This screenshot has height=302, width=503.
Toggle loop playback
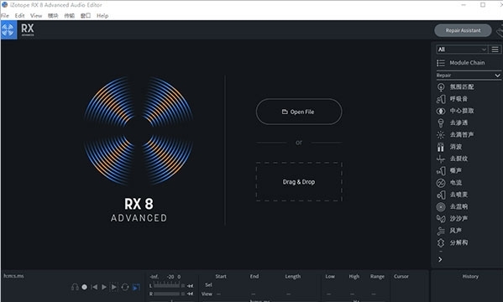pos(125,287)
